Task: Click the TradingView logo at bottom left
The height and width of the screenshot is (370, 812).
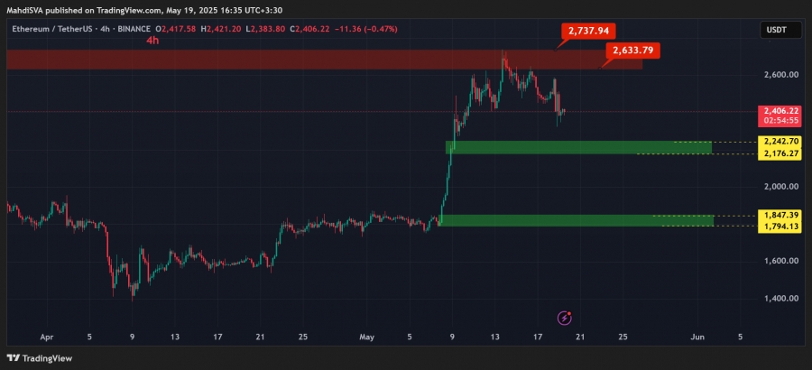Action: coord(40,358)
